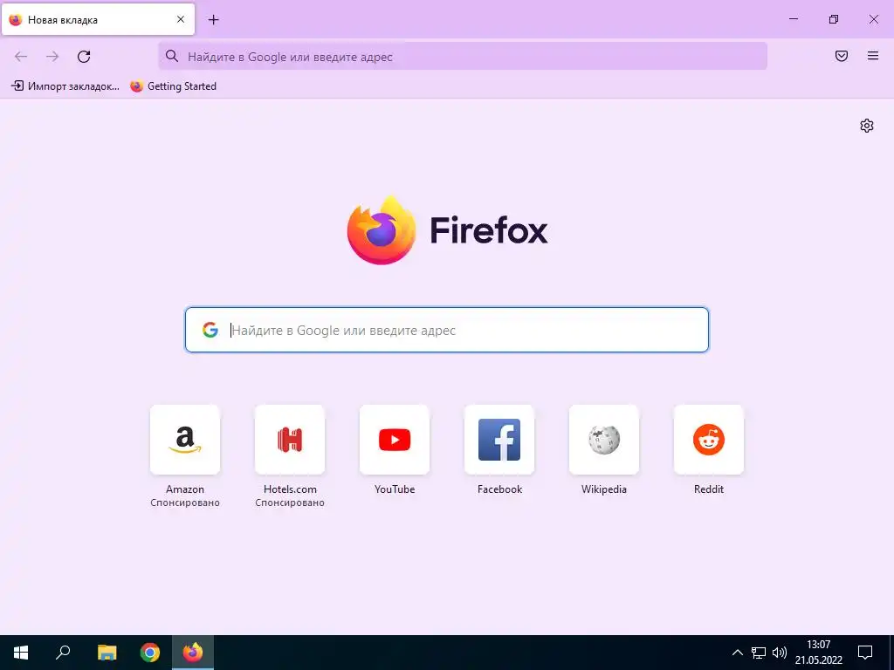Open volume control tray icon
The height and width of the screenshot is (670, 894).
click(x=780, y=653)
